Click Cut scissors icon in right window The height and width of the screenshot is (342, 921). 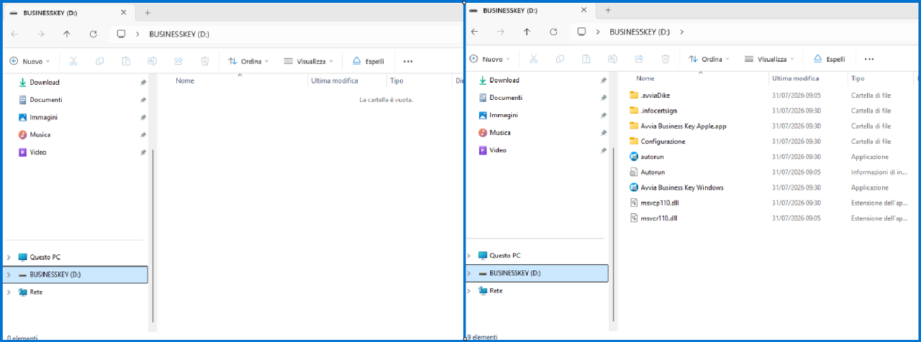pyautogui.click(x=533, y=59)
